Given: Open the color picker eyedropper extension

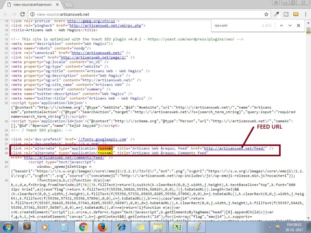Looking at the screenshot, I should pyautogui.click(x=276, y=14).
